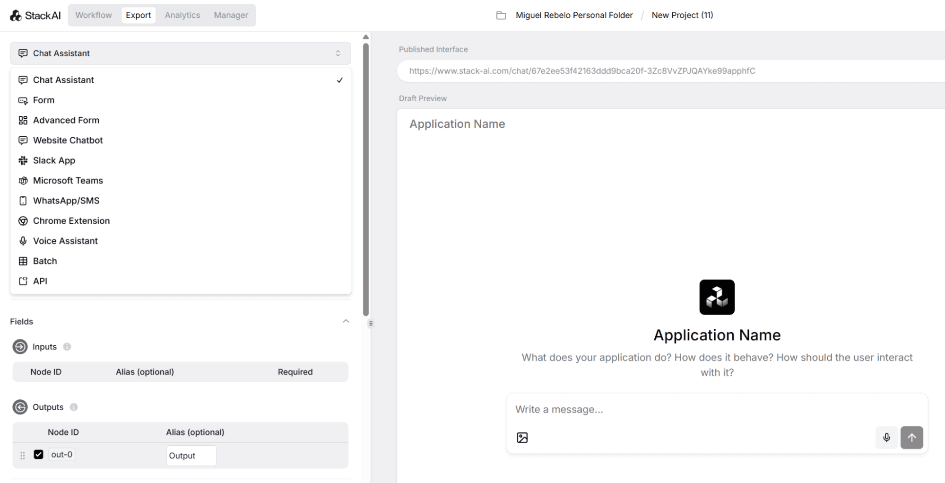
Task: Click the left panel vertical scrollbar
Action: [x=366, y=180]
